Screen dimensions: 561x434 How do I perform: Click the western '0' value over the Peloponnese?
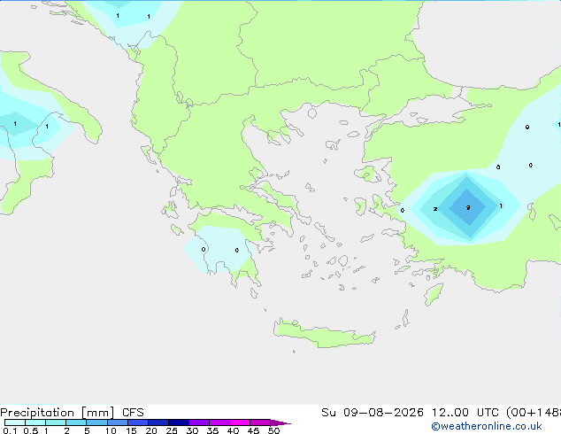tap(204, 249)
